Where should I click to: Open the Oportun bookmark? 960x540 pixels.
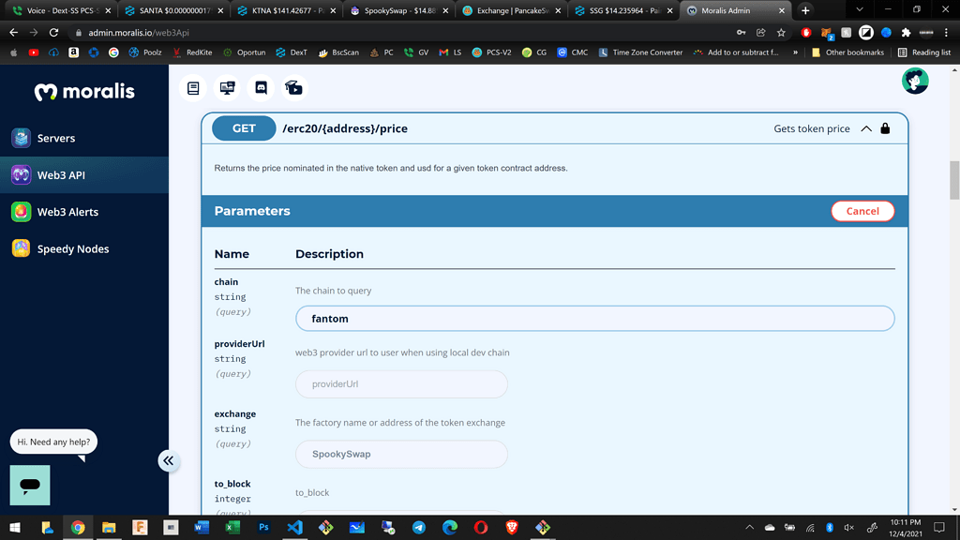(x=245, y=52)
